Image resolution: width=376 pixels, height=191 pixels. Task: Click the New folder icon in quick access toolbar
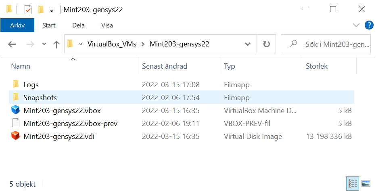point(41,10)
